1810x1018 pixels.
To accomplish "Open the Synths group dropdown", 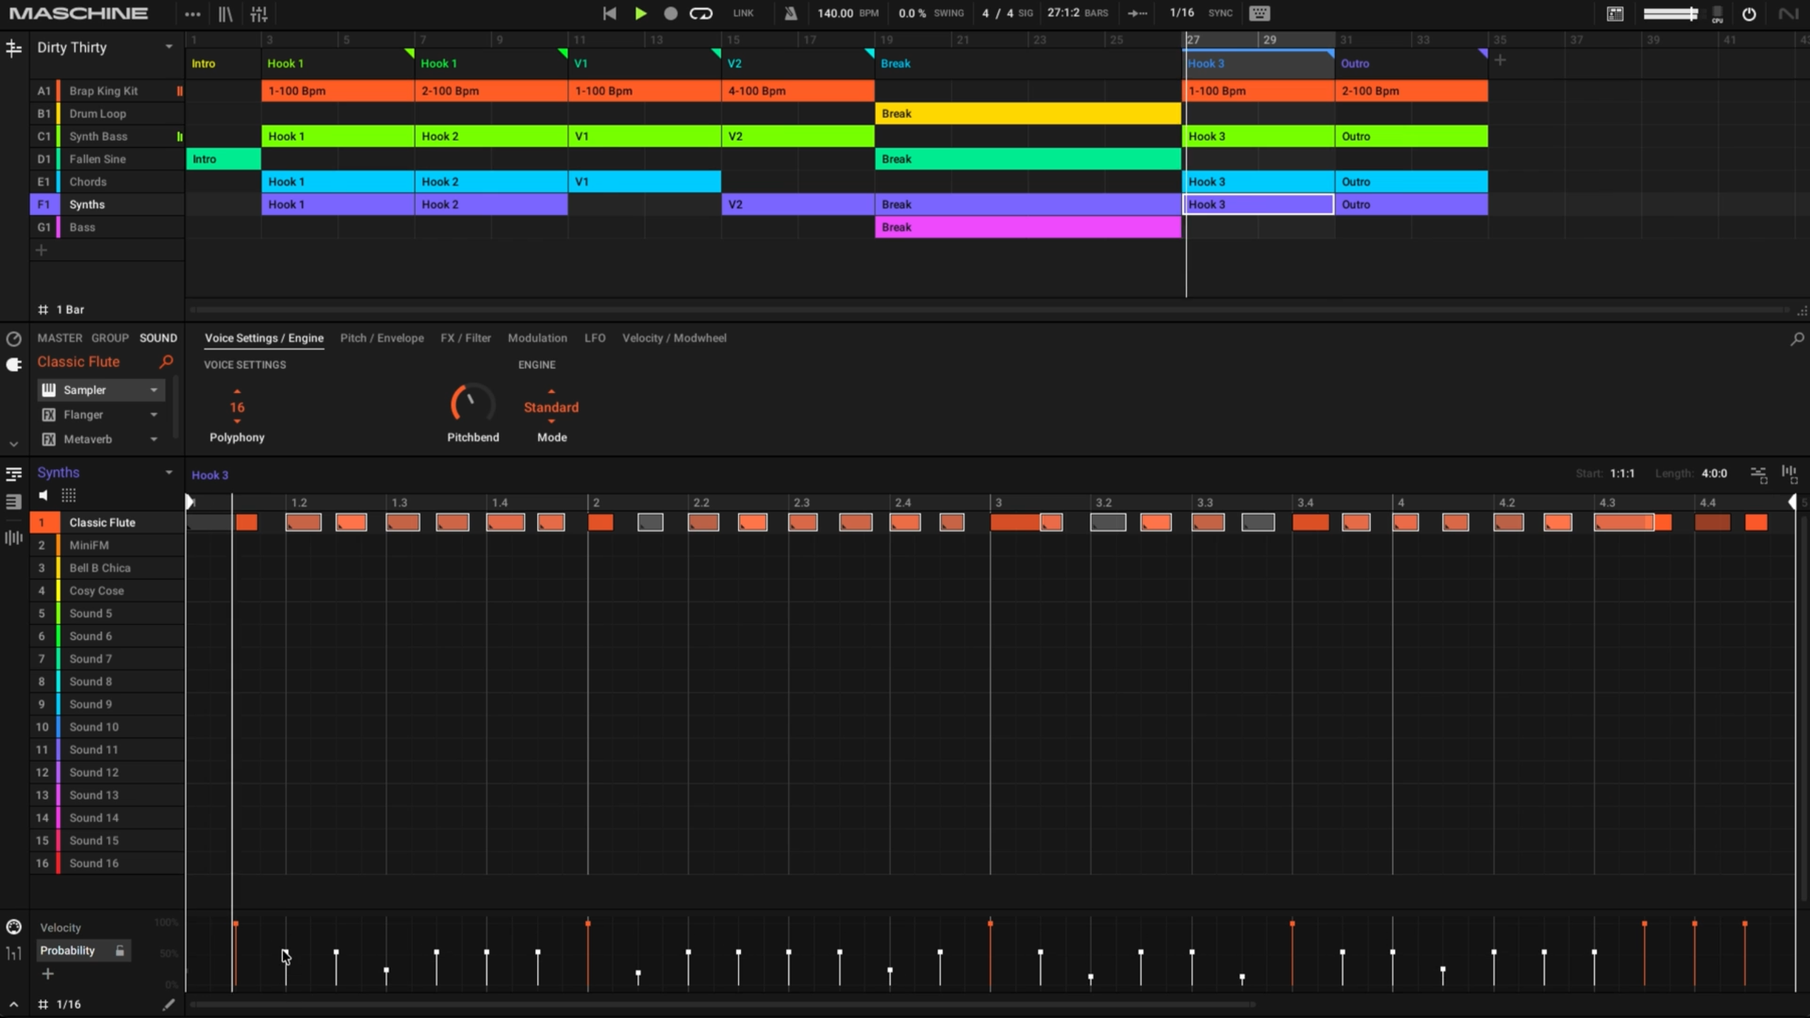I will (105, 472).
